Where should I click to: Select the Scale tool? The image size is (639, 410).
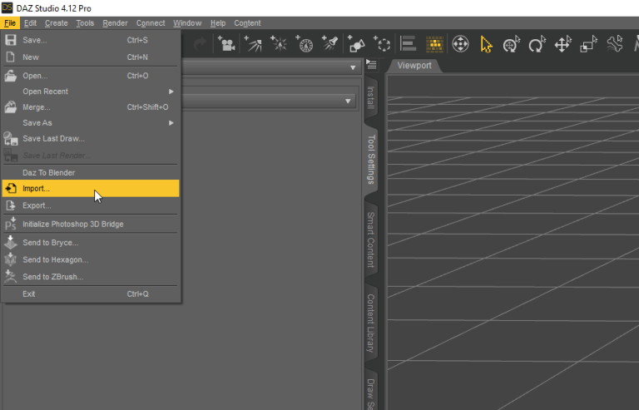[x=588, y=44]
